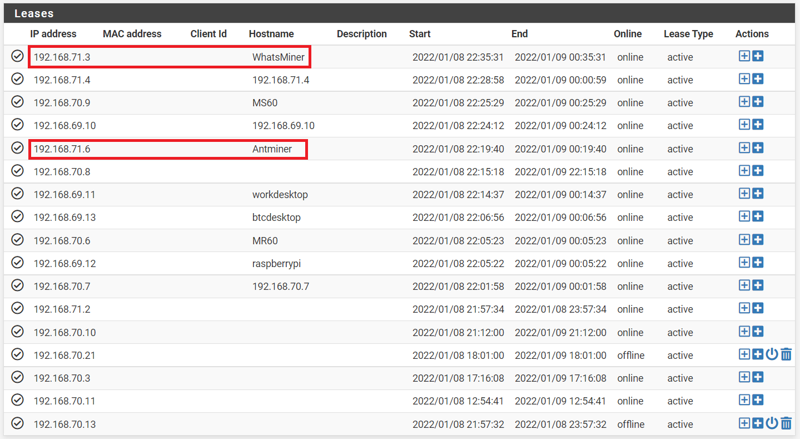Add static mapping for 192.168.70.21
The width and height of the screenshot is (800, 439).
[744, 354]
